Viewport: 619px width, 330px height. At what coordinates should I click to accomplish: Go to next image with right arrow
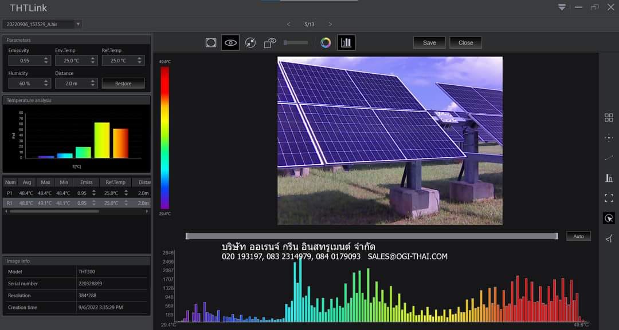pyautogui.click(x=330, y=24)
